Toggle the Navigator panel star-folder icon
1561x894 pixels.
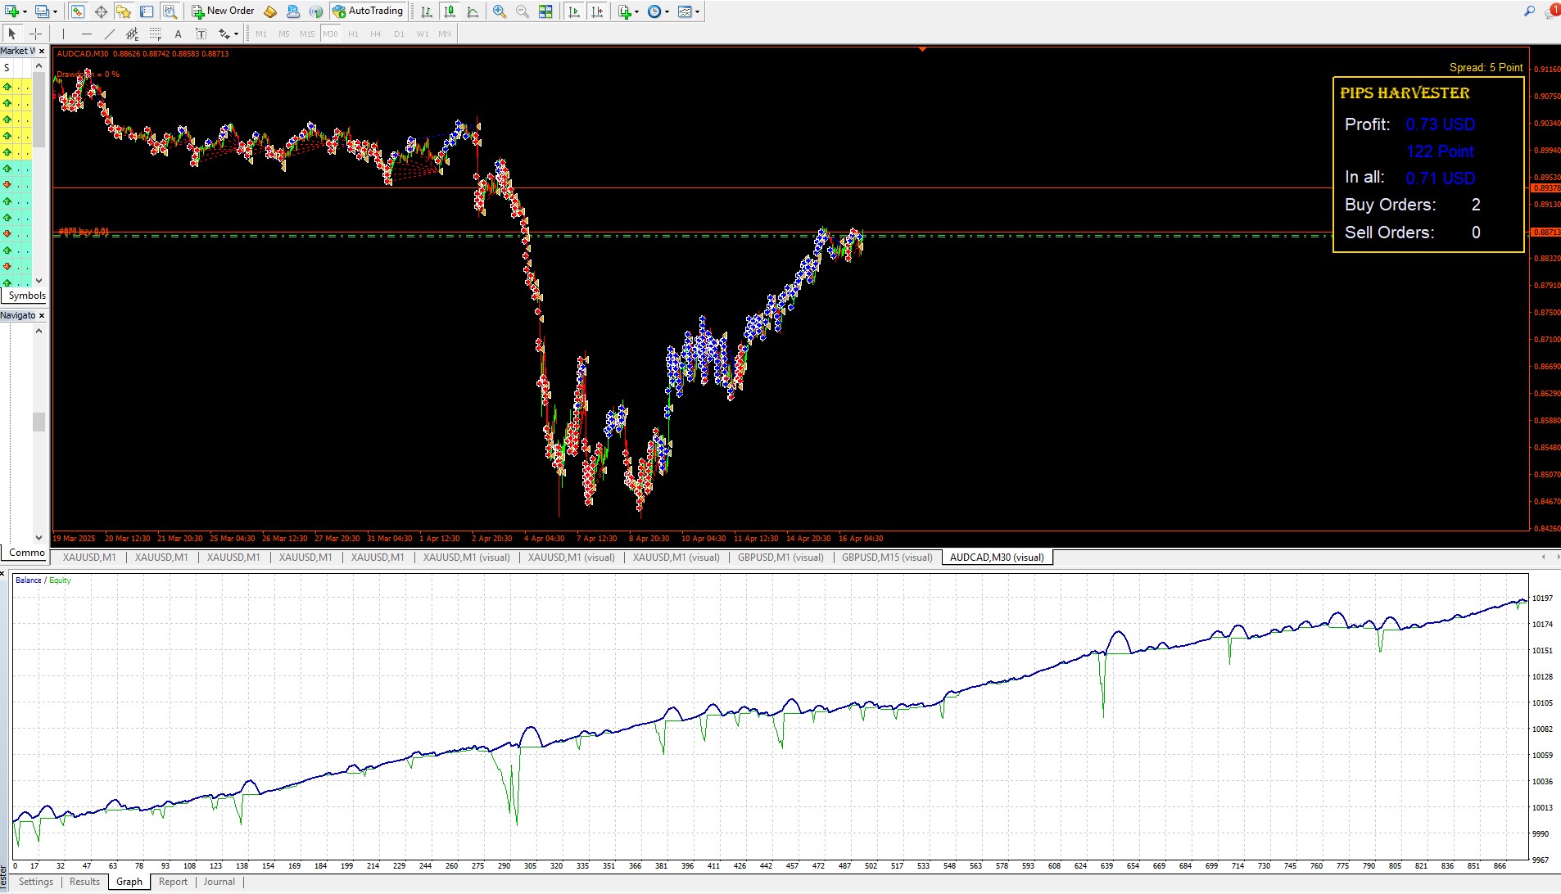point(124,11)
